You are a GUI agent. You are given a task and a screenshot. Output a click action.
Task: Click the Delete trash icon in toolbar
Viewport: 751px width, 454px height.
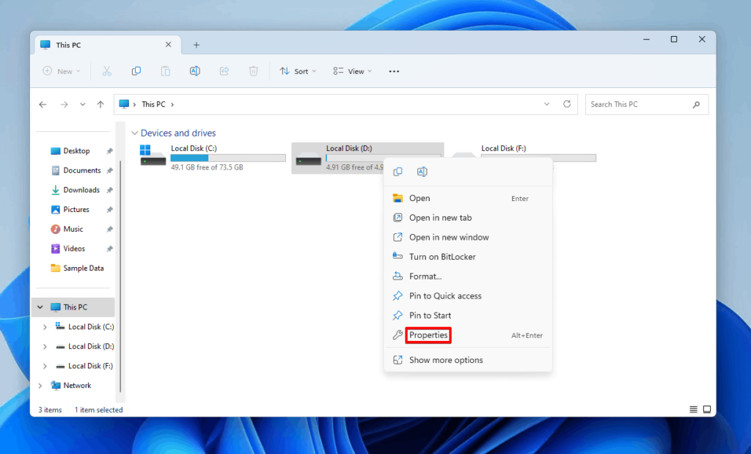tap(253, 71)
